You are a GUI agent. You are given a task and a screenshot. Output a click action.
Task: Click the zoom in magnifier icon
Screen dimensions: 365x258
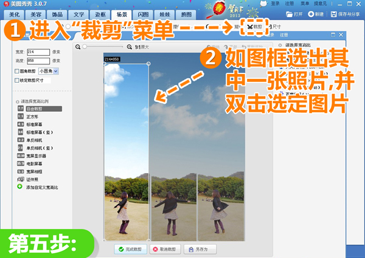point(129,47)
